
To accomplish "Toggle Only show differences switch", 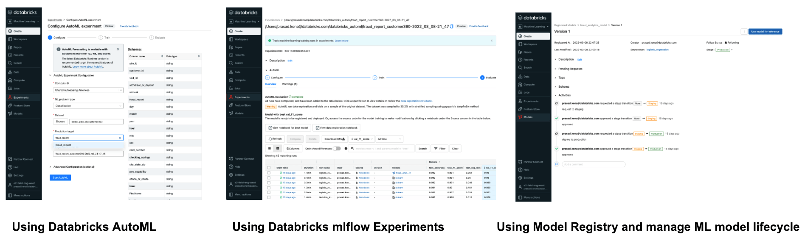I will pyautogui.click(x=337, y=149).
